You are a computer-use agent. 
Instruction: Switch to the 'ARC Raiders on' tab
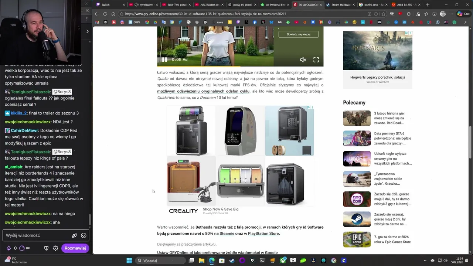(209, 5)
